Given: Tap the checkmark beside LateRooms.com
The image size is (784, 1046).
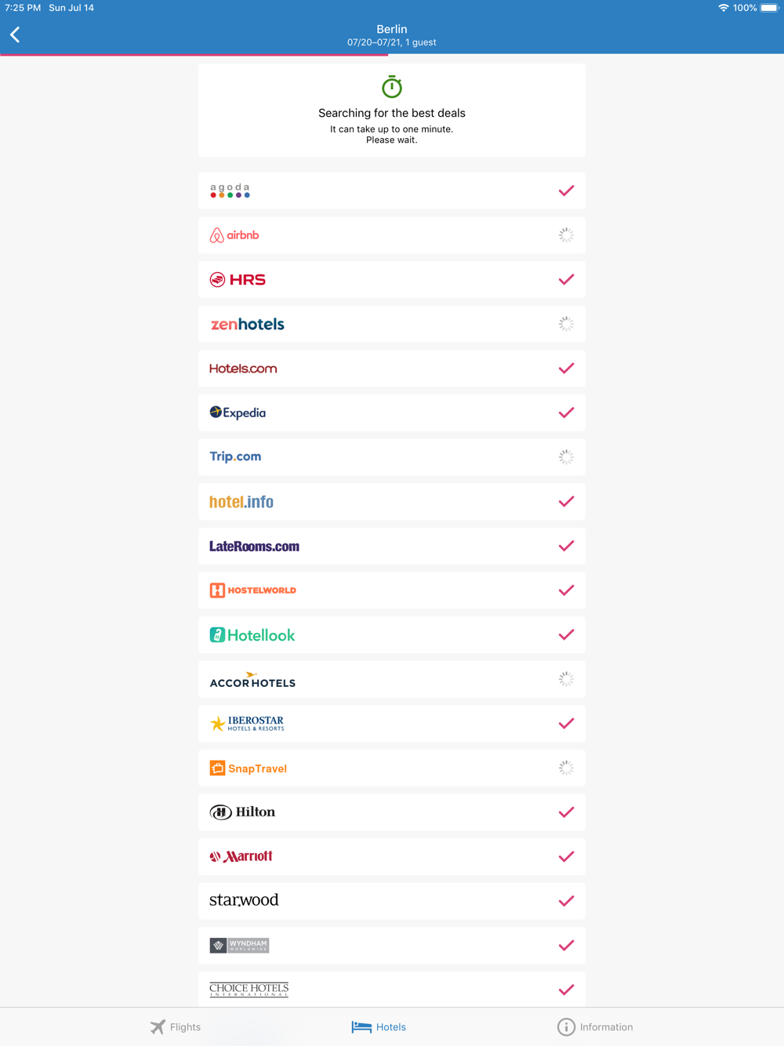Looking at the screenshot, I should click(566, 546).
